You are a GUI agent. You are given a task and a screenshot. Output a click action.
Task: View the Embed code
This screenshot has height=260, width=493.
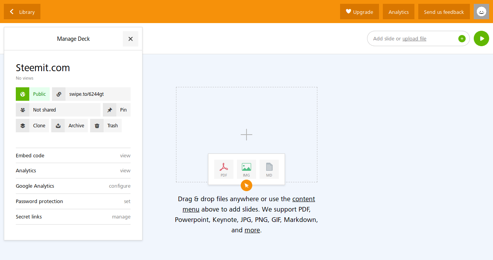125,156
